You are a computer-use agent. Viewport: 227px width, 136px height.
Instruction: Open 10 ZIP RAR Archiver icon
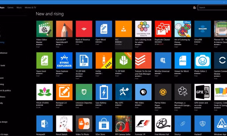coord(84,60)
